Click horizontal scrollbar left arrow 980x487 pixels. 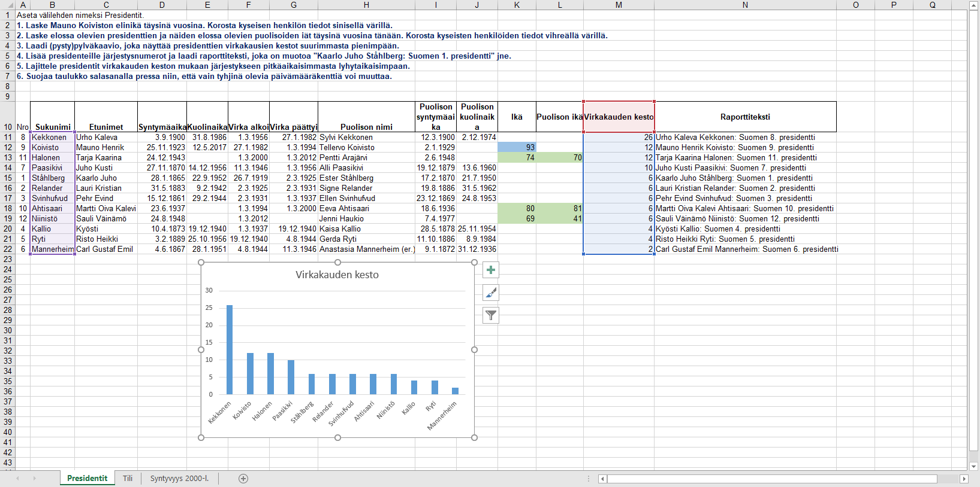tap(603, 479)
